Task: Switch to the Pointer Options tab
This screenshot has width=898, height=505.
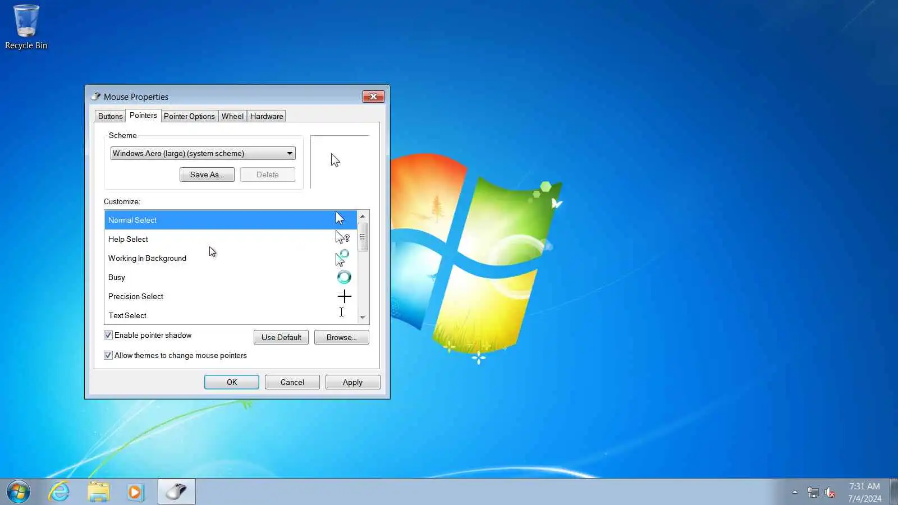Action: click(189, 116)
